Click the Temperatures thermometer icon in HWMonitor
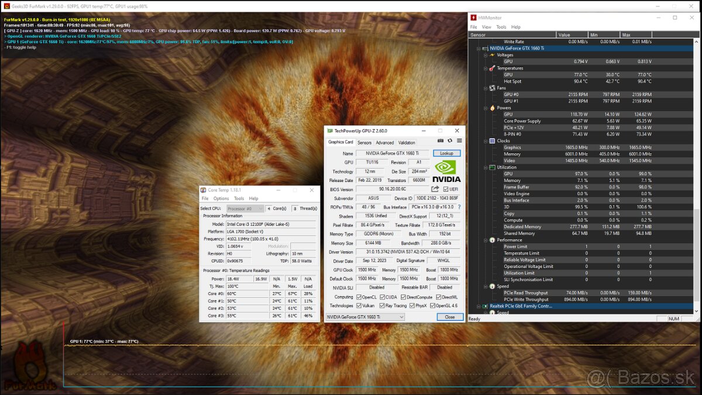Screen dimensions: 702x395 pyautogui.click(x=492, y=68)
